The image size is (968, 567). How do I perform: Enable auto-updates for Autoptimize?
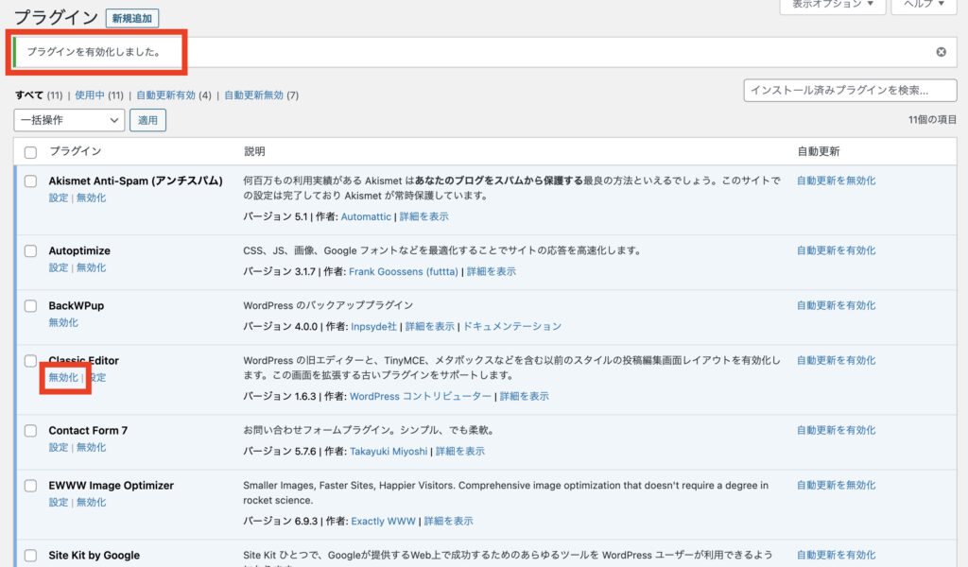[837, 250]
